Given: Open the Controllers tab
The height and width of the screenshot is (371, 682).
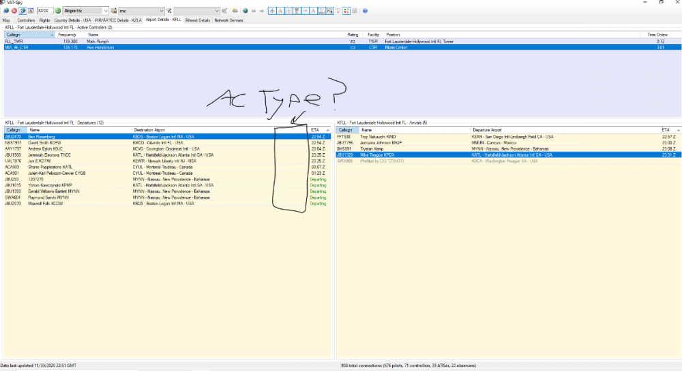Looking at the screenshot, I should (26, 20).
